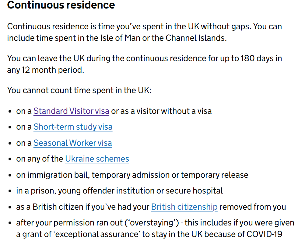Click the 'removed from you' text
Screen dimensions: 305x241
click(253, 207)
